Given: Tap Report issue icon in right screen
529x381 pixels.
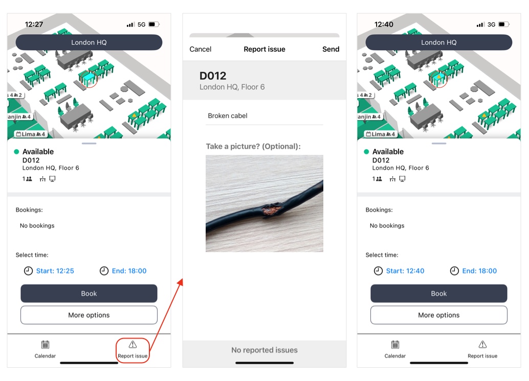Looking at the screenshot, I should (482, 344).
